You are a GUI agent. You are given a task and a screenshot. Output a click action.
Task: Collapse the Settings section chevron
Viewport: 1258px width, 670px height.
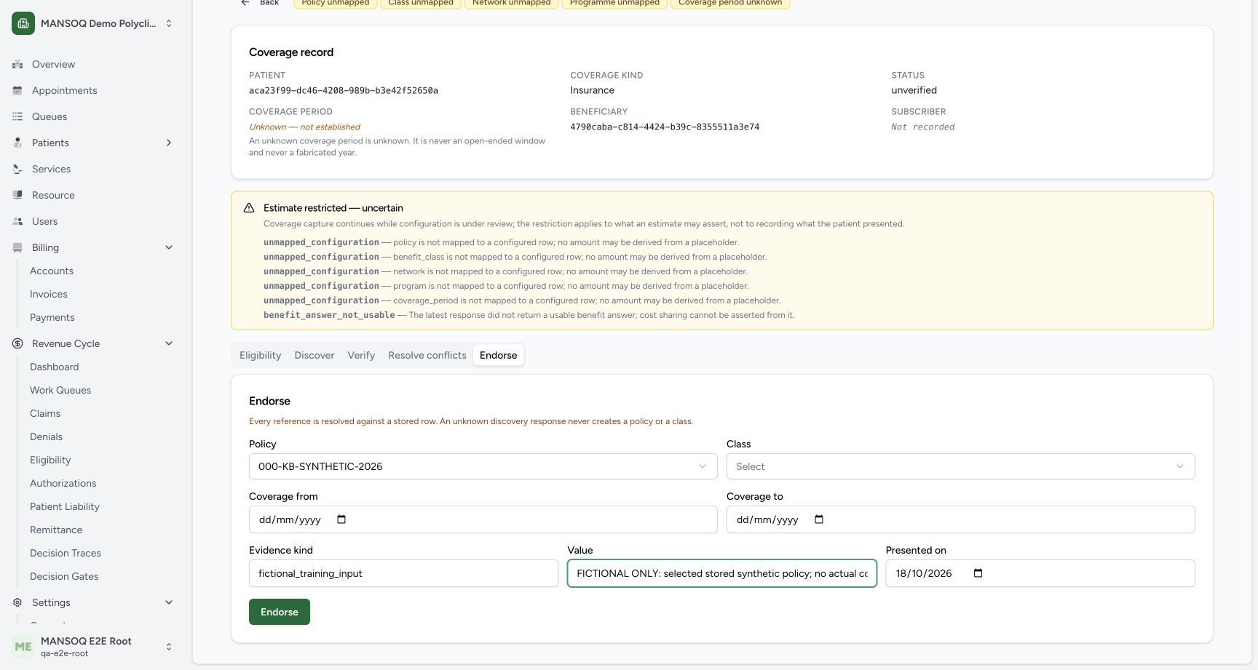coord(169,602)
